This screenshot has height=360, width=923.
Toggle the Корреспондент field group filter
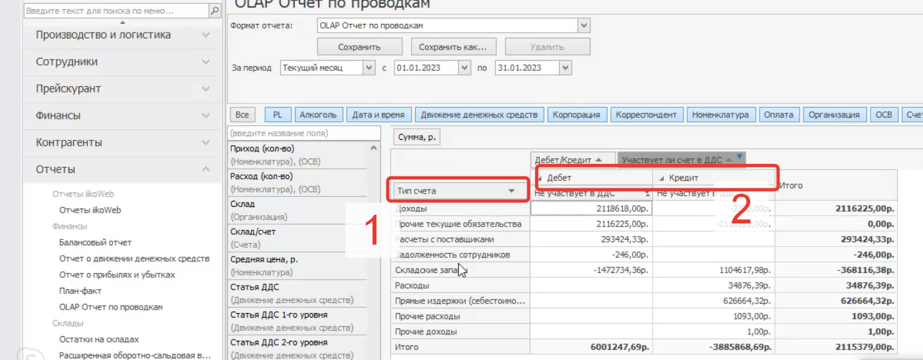[x=646, y=115]
